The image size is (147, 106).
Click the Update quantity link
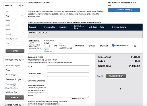47,49
